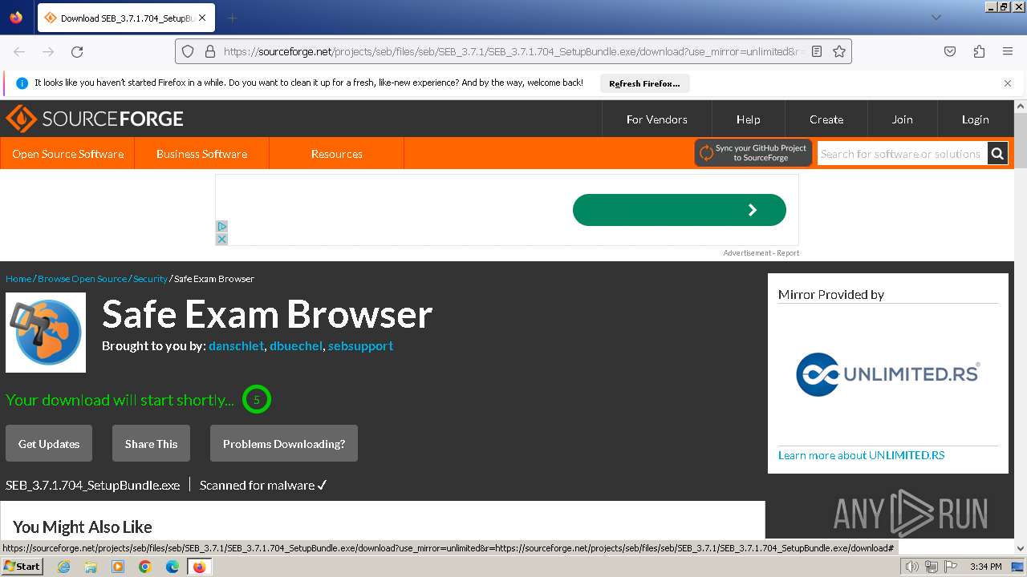Image resolution: width=1027 pixels, height=577 pixels.
Task: Open the Save to Pocket icon
Action: click(x=950, y=51)
